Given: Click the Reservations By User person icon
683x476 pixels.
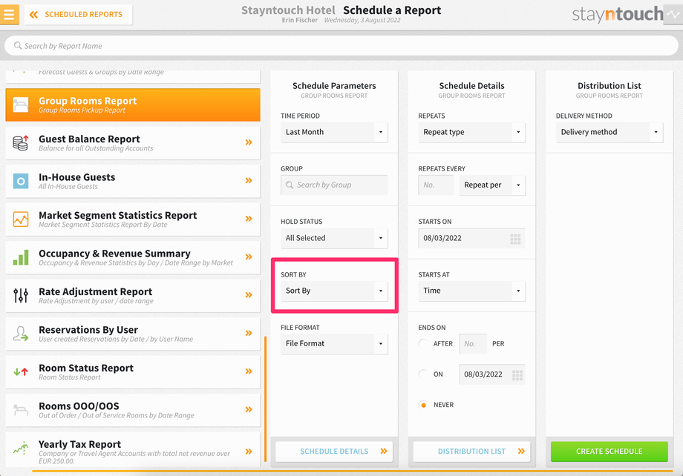Looking at the screenshot, I should tap(21, 334).
